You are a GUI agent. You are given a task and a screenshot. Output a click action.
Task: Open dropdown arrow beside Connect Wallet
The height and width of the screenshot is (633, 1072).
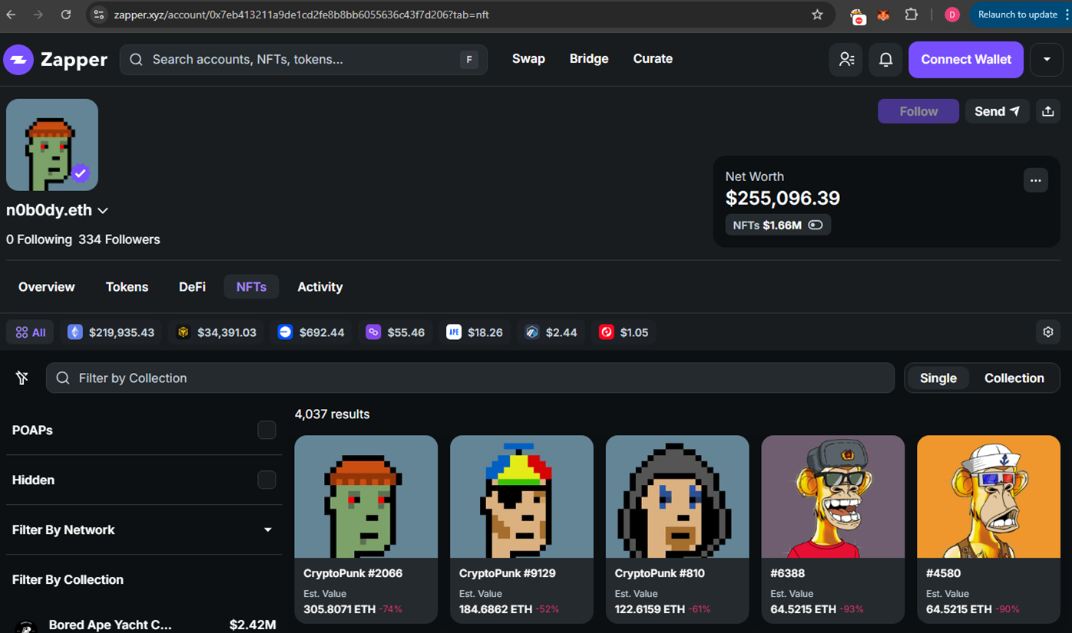[x=1047, y=60]
